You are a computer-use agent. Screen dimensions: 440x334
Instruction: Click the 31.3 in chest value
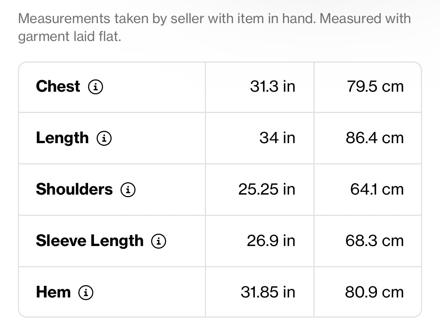[272, 86]
